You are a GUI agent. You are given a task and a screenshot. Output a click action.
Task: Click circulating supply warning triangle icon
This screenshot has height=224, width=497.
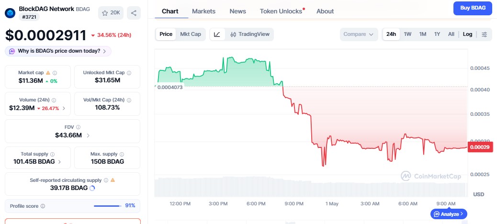tap(113, 180)
